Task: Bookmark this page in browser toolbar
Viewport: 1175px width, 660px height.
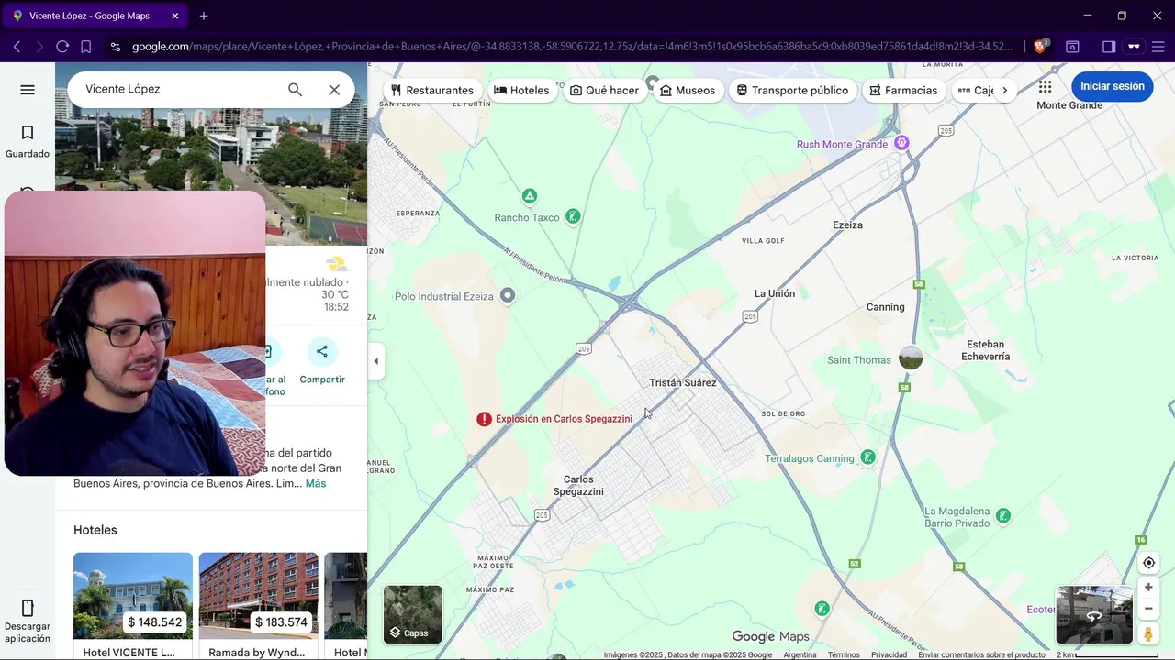Action: pos(85,47)
